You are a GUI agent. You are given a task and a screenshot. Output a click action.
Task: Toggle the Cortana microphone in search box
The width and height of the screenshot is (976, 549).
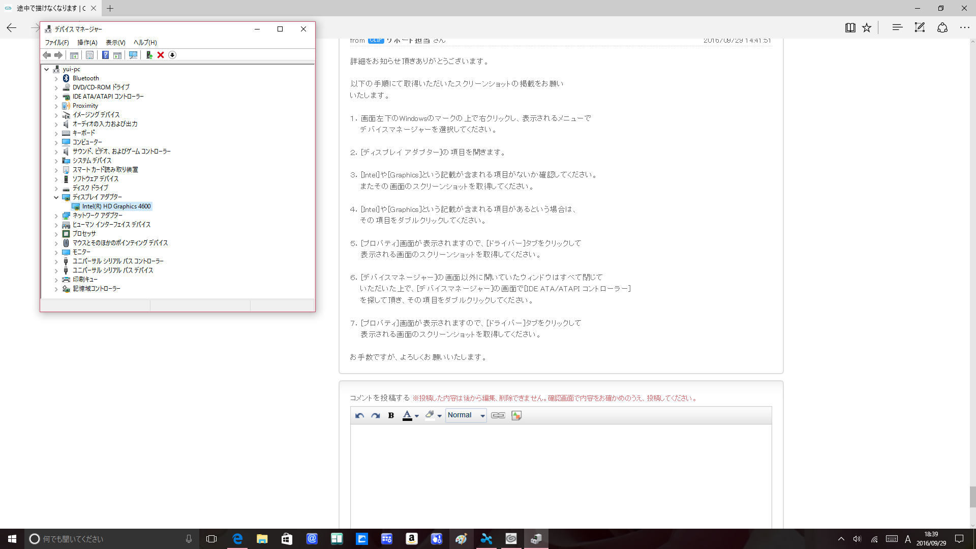[189, 539]
